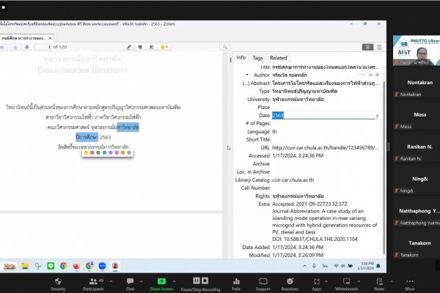Click the Library Catalog value cuir.car.chula.ac.th
The image size is (440, 293).
[x=293, y=180]
